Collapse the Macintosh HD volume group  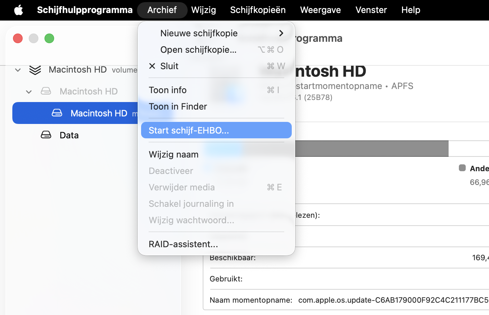coord(18,70)
